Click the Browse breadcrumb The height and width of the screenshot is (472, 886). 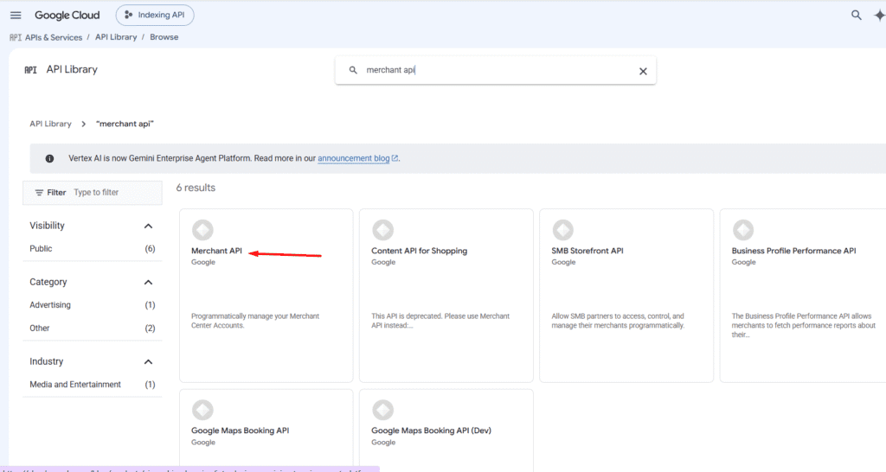[164, 37]
